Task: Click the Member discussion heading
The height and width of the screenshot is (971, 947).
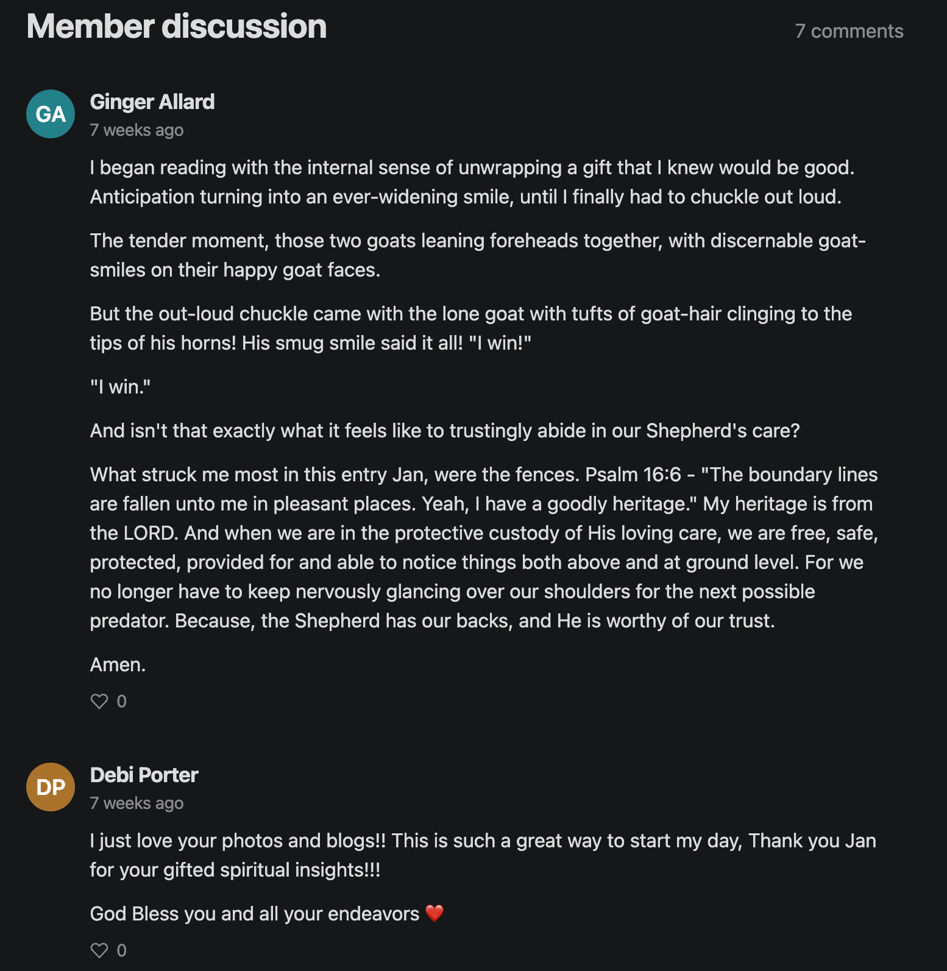Action: 177,26
